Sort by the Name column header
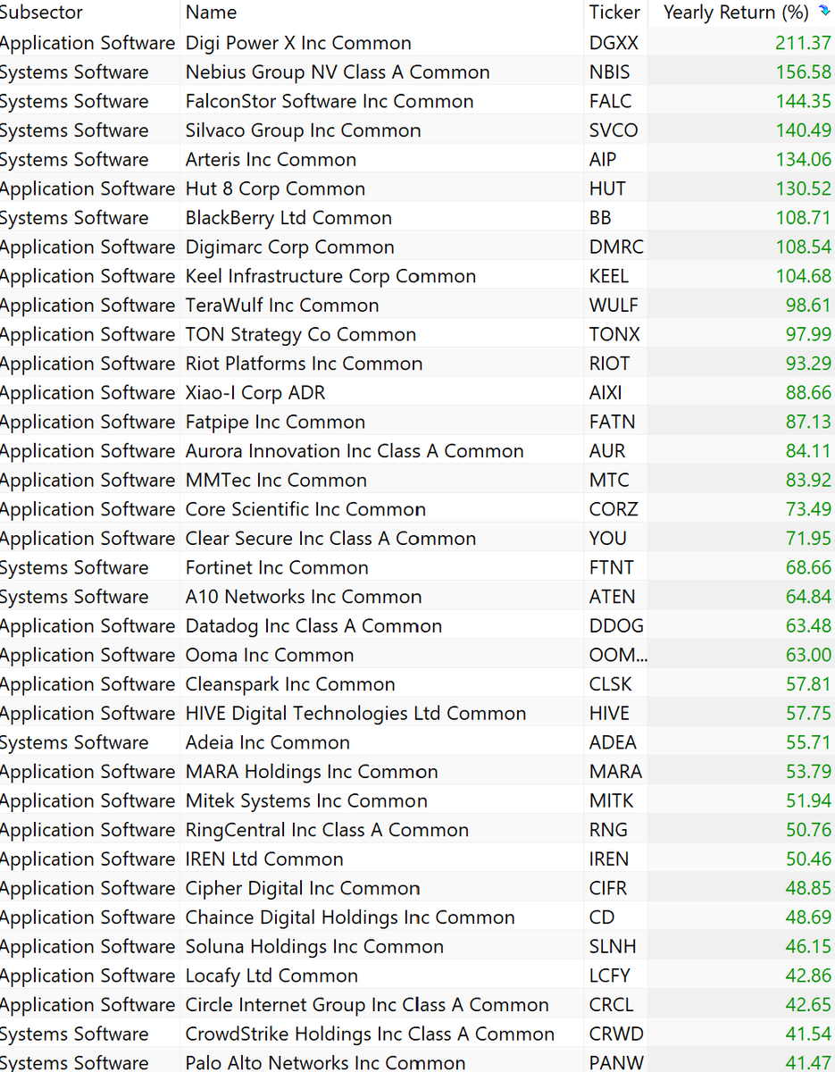The width and height of the screenshot is (835, 1072). 212,13
